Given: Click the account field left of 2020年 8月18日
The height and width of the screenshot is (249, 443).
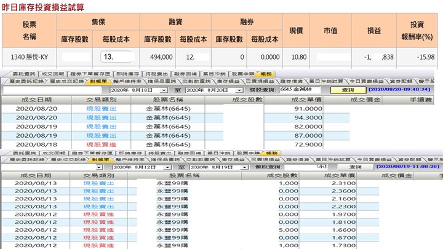Looking at the screenshot, I should pos(52,90).
